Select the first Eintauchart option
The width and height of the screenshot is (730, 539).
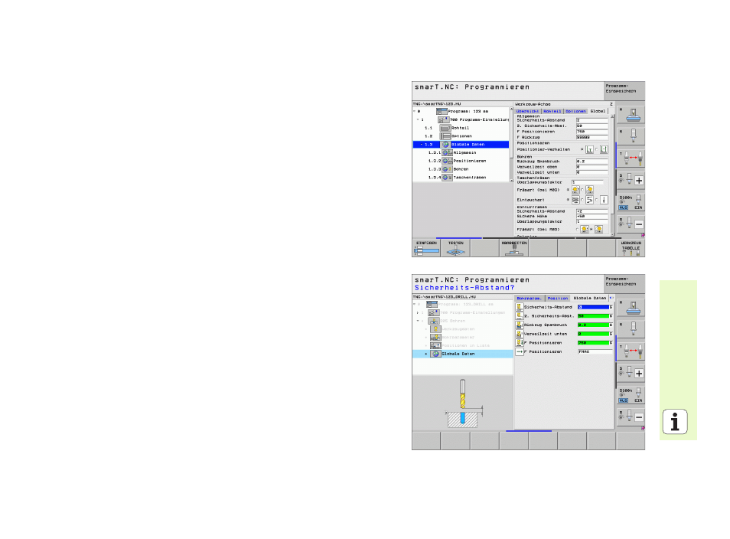(x=575, y=200)
